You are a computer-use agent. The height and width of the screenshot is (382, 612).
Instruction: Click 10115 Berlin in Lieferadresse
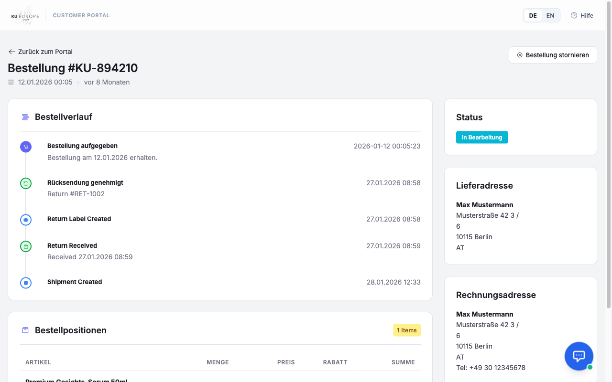[x=474, y=237]
